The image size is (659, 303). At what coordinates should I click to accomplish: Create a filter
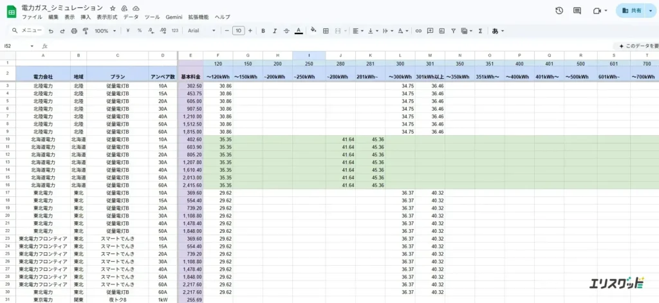(x=454, y=31)
